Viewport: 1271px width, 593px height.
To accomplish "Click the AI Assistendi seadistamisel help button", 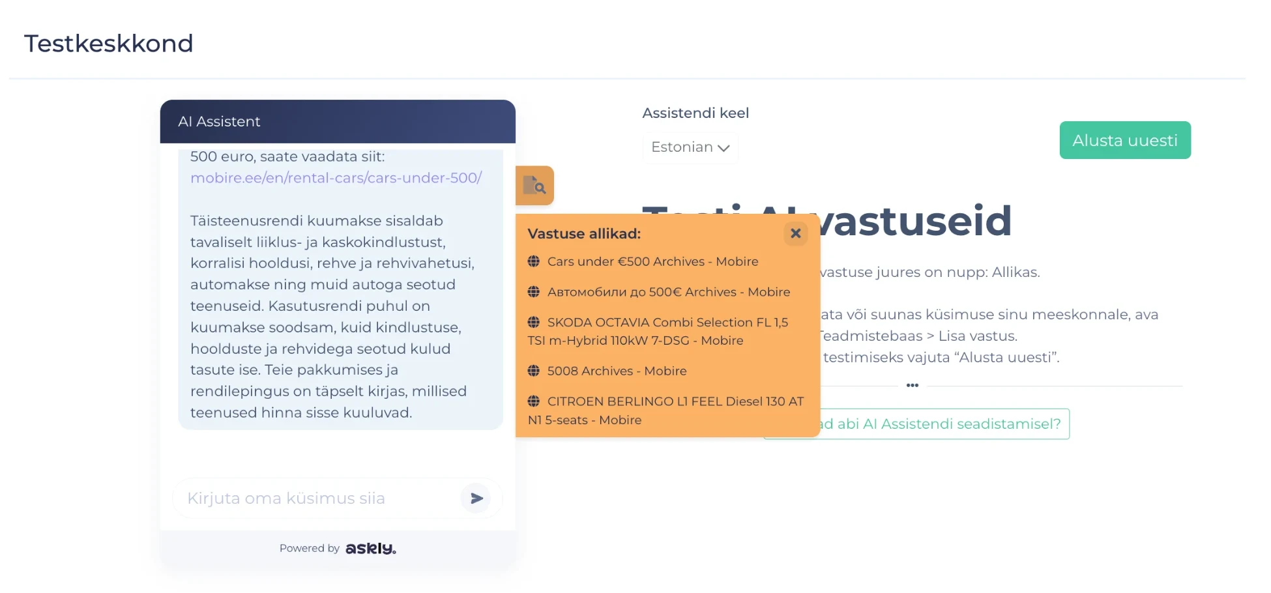I will click(916, 424).
